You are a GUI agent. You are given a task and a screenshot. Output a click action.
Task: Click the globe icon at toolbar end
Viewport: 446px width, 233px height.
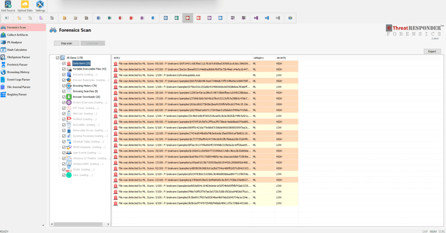pos(290,18)
